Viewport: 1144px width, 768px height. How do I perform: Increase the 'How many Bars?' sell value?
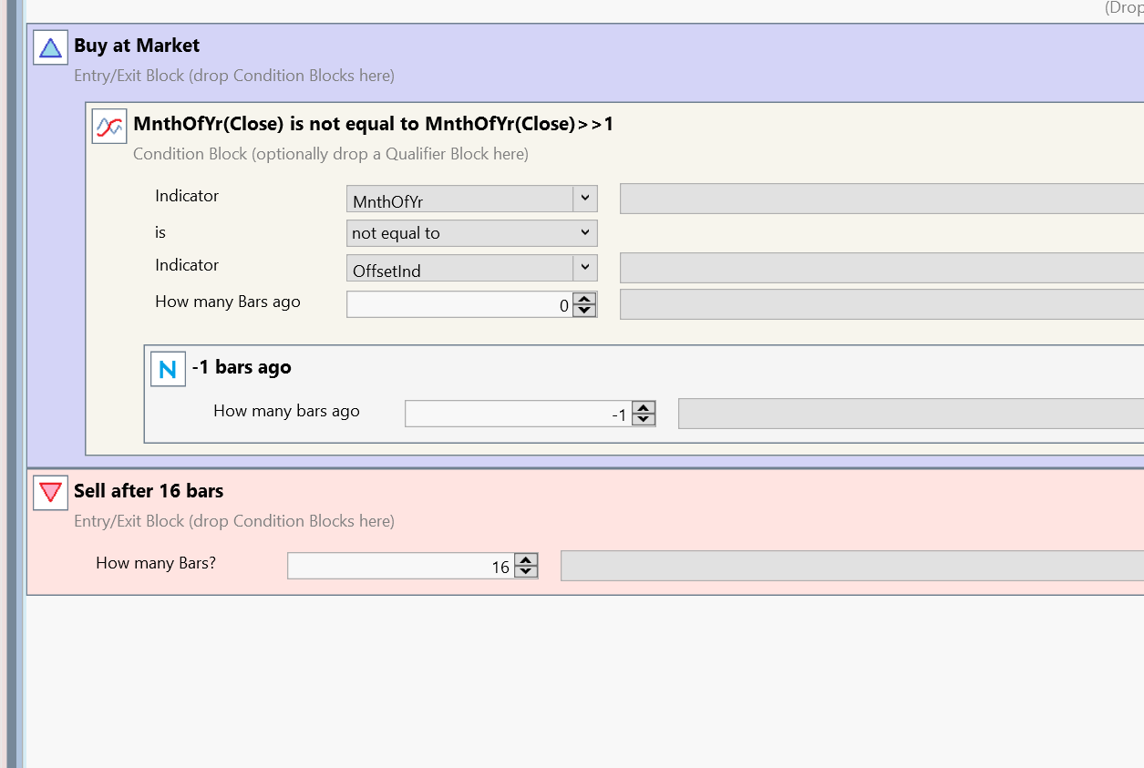pyautogui.click(x=526, y=560)
